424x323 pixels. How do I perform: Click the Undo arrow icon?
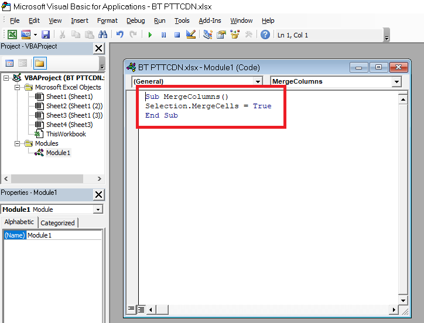(x=120, y=35)
